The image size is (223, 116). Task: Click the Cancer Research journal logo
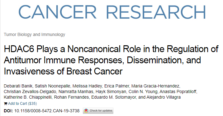pyautogui.click(x=112, y=12)
